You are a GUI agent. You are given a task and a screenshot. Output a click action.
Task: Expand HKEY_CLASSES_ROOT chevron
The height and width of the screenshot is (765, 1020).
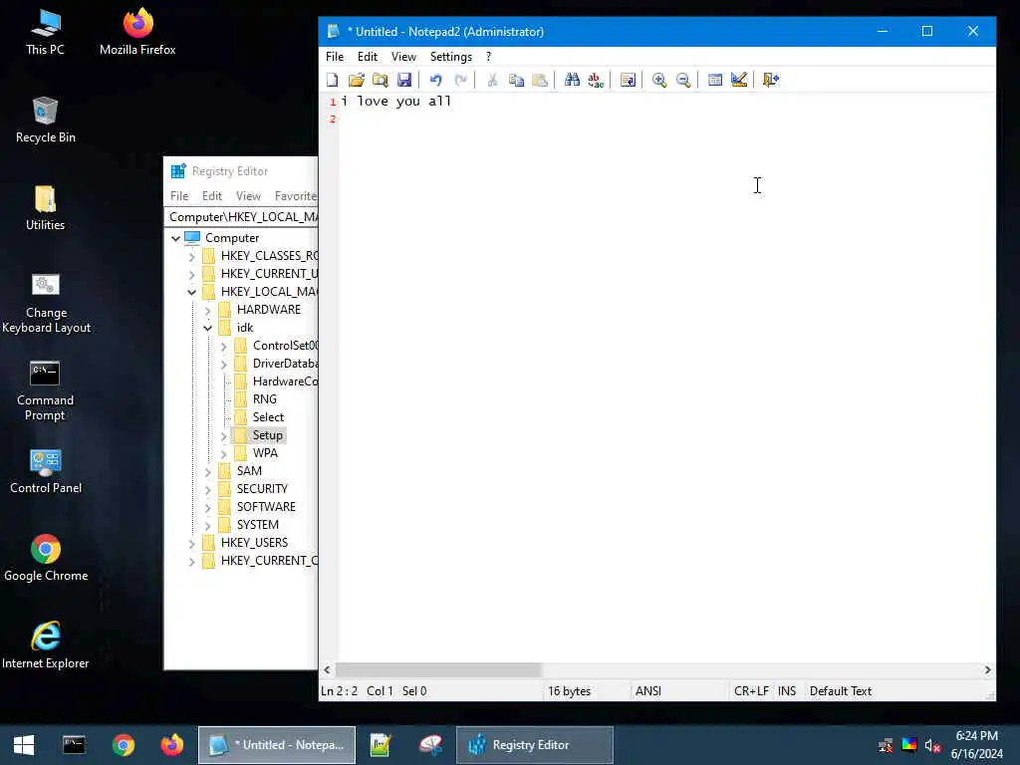[192, 256]
